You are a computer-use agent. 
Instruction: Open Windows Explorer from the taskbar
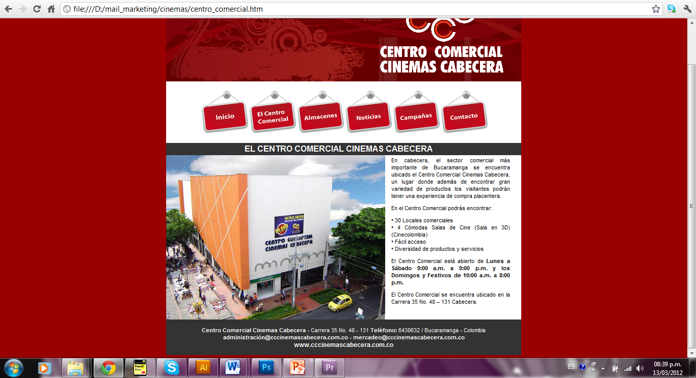tap(76, 367)
